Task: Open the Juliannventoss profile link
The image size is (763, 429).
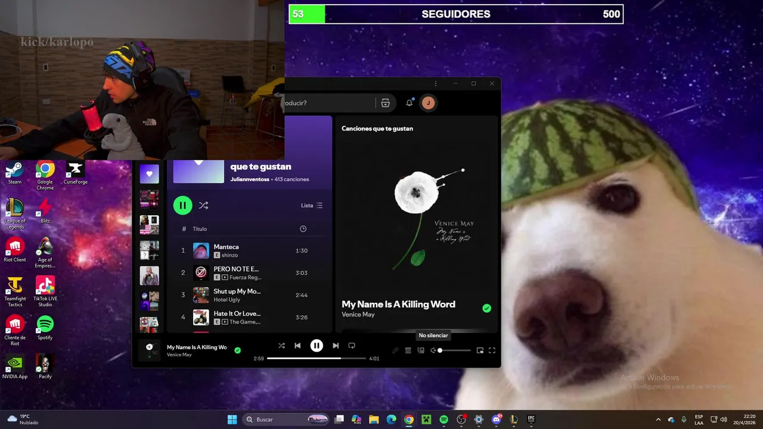Action: pos(249,179)
